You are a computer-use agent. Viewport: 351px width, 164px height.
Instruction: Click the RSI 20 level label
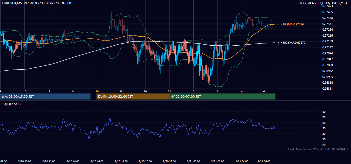point(324,145)
